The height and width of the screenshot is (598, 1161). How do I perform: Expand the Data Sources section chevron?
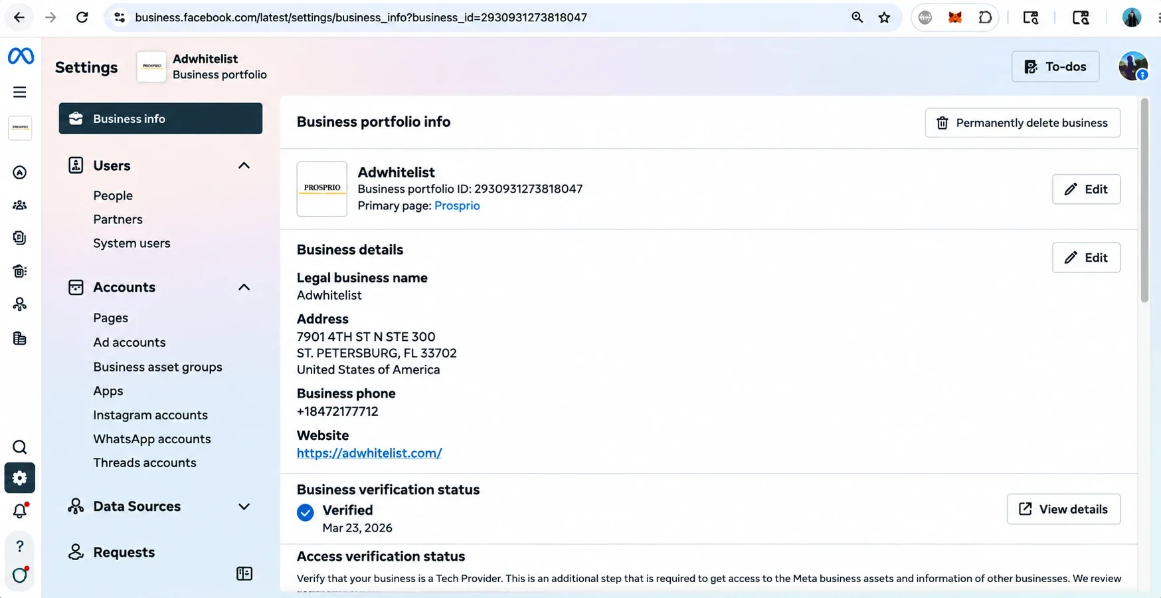[x=244, y=506]
